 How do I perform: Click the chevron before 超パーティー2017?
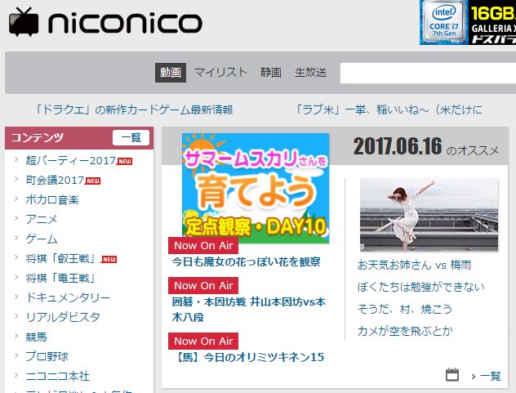(x=16, y=160)
